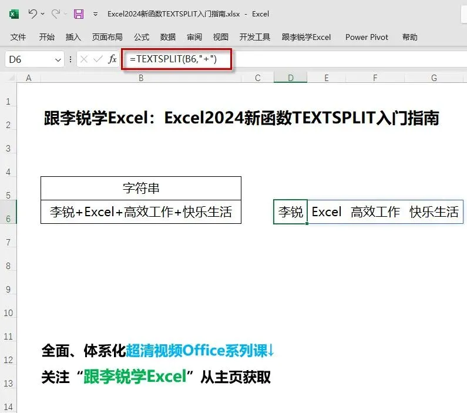The height and width of the screenshot is (413, 467).
Task: Open Insert Function fx dialog
Action: (x=112, y=59)
